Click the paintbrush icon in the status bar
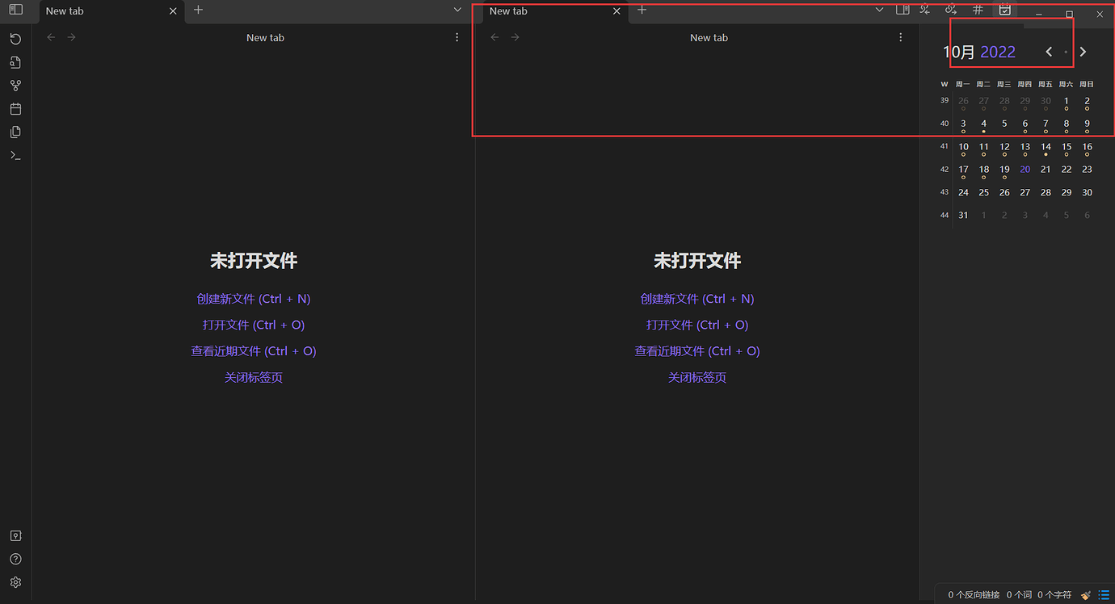The height and width of the screenshot is (604, 1115). pyautogui.click(x=1087, y=595)
